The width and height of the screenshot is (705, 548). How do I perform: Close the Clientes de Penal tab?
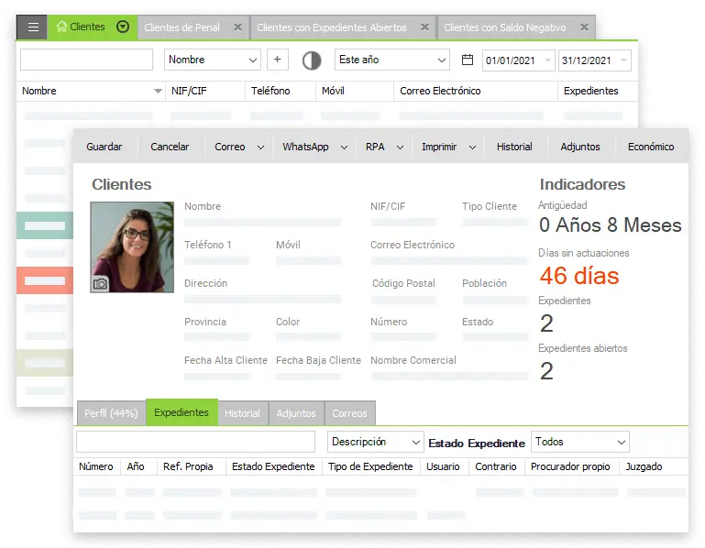237,27
